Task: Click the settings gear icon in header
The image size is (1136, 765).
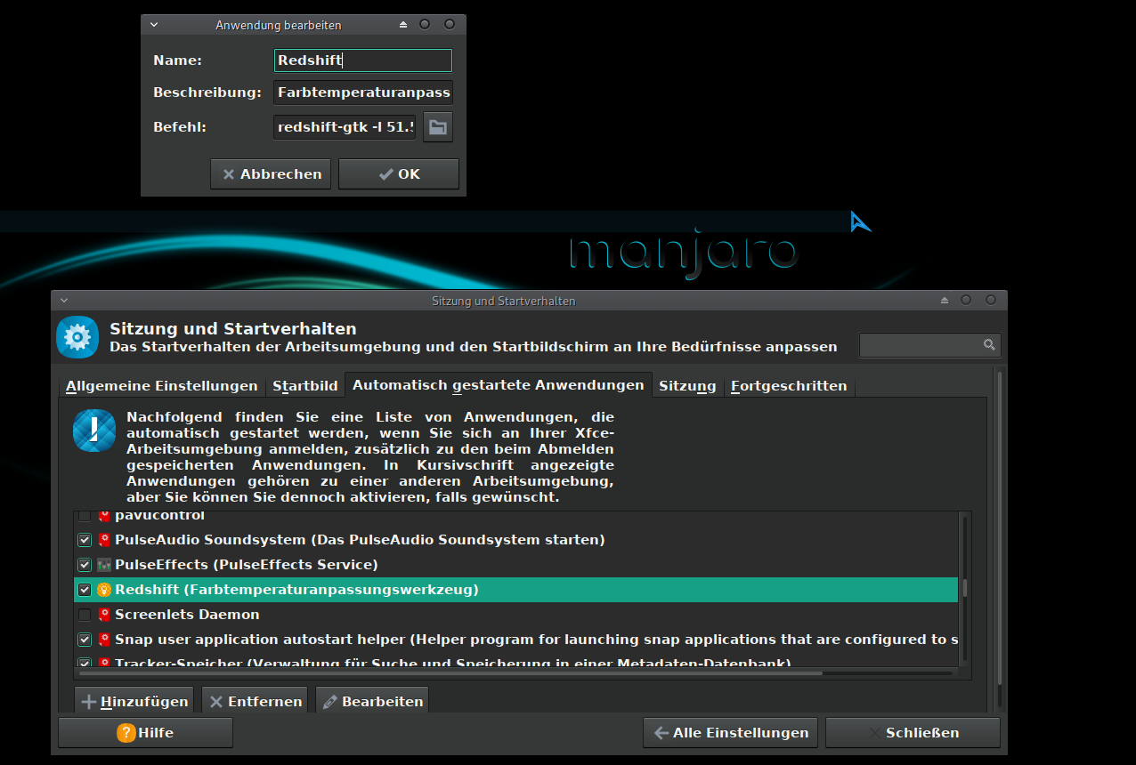Action: tap(77, 337)
